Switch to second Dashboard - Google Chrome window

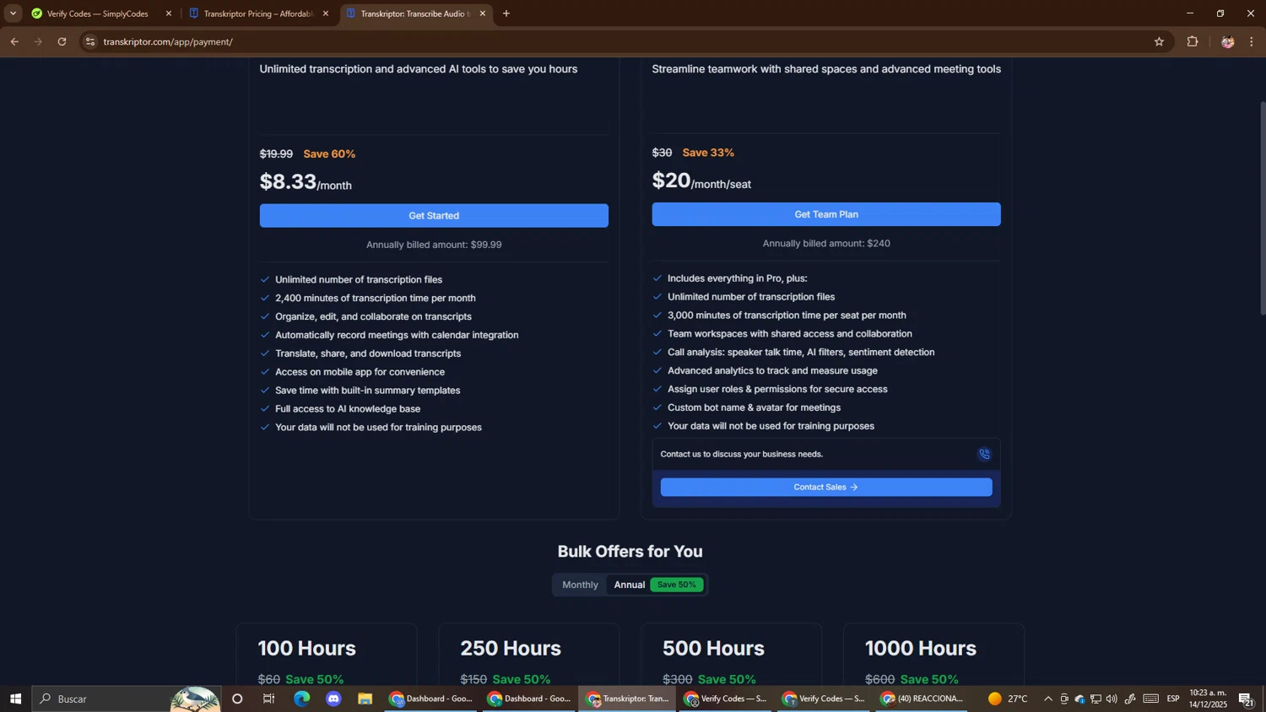tap(529, 699)
